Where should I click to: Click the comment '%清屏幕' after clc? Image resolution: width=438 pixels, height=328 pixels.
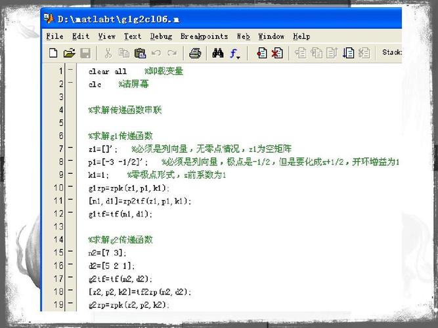pos(133,85)
